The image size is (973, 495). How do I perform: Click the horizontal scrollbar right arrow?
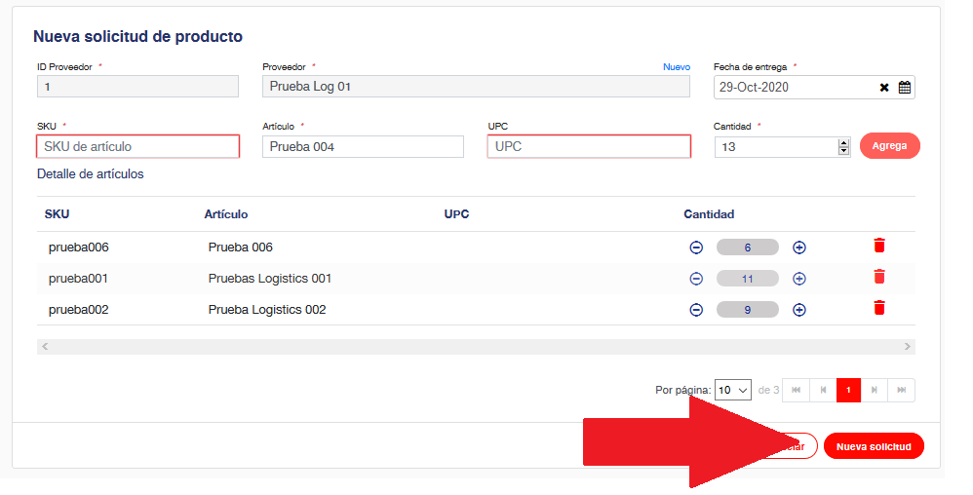[908, 347]
